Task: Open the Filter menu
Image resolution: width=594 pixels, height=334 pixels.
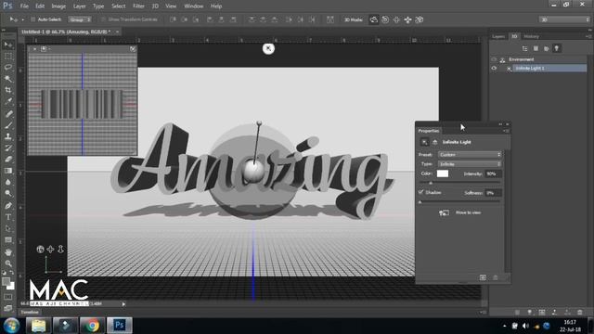Action: [138, 6]
